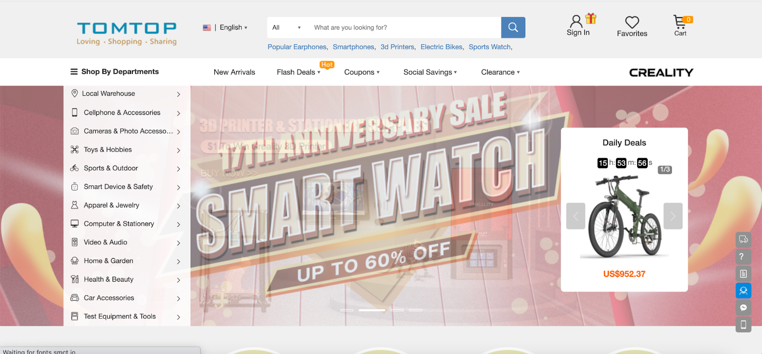Click the blue search magnifier button
Screen dimensions: 762x354
(x=513, y=28)
